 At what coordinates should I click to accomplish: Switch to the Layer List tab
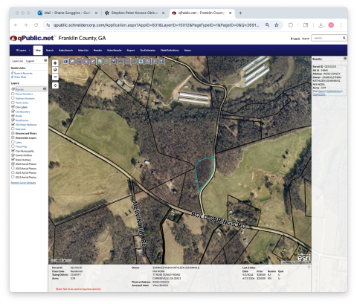click(18, 61)
